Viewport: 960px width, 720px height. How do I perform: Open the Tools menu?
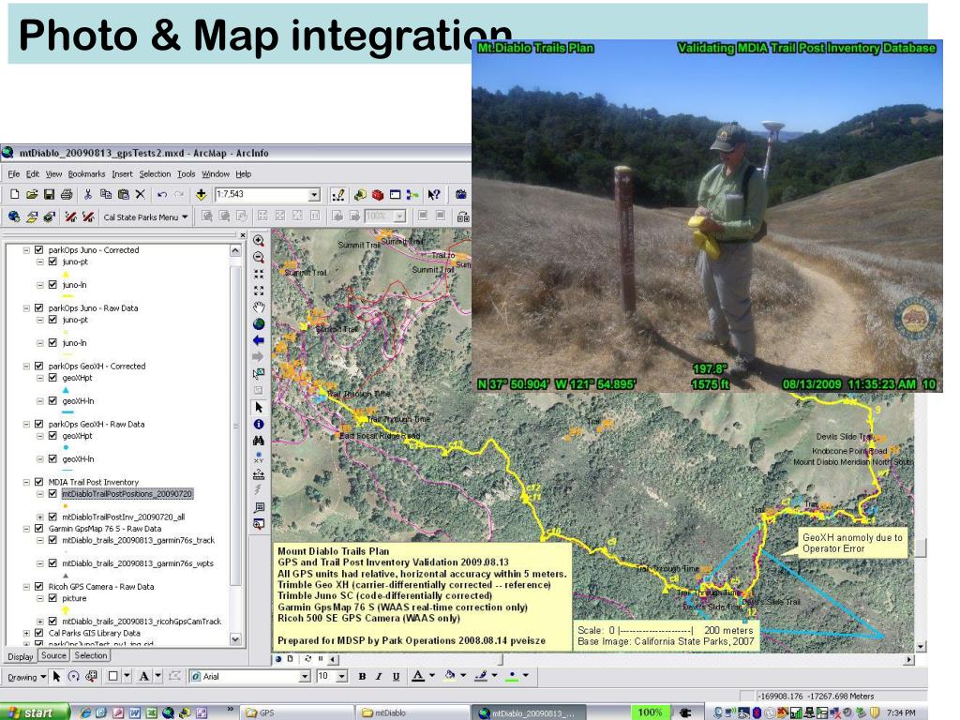pyautogui.click(x=187, y=173)
